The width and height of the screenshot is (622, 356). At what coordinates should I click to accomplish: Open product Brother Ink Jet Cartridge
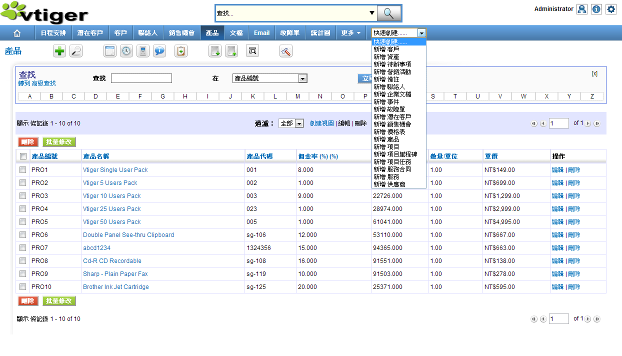[116, 287]
